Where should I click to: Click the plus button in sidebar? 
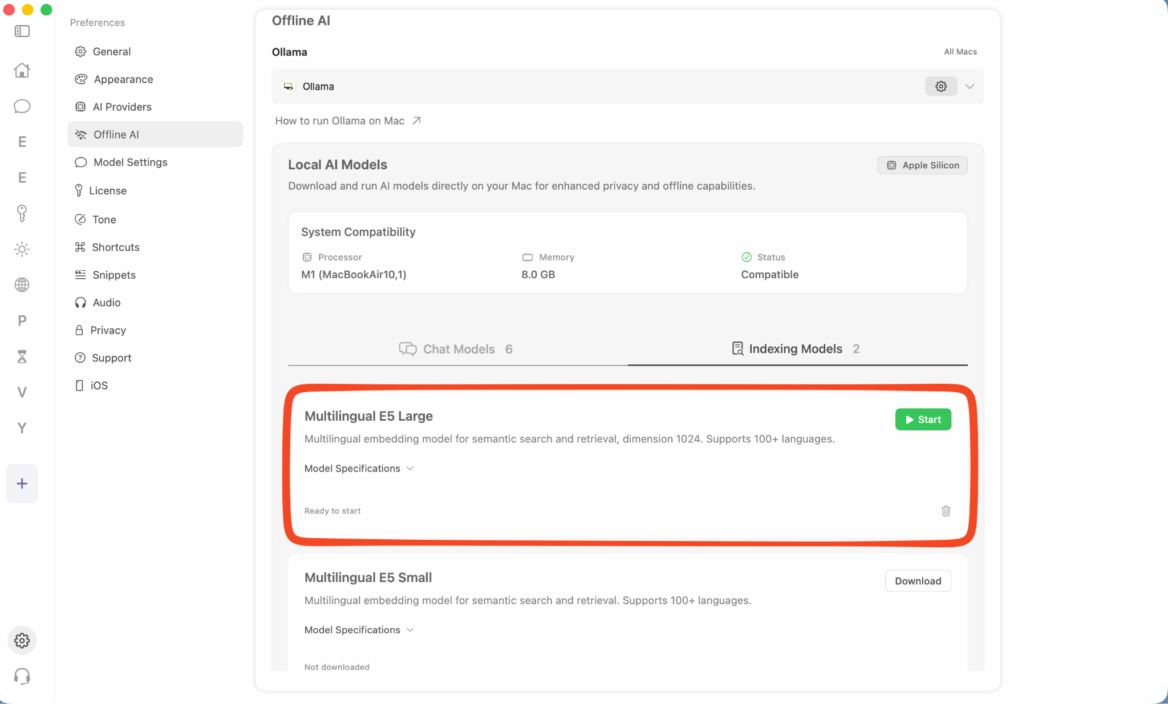point(22,483)
